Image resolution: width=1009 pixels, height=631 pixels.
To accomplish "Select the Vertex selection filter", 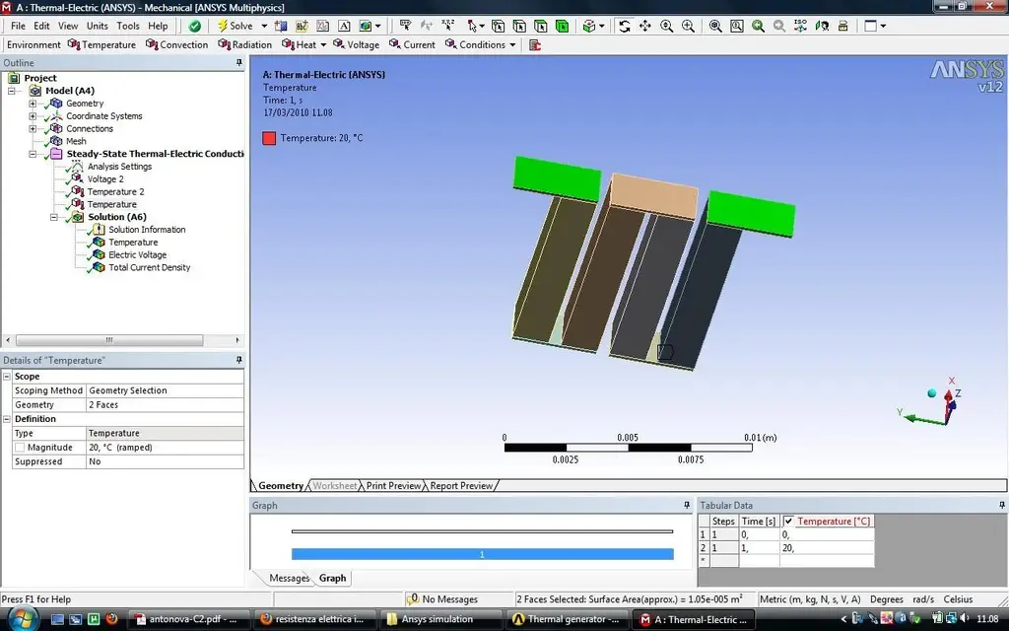I will [498, 26].
